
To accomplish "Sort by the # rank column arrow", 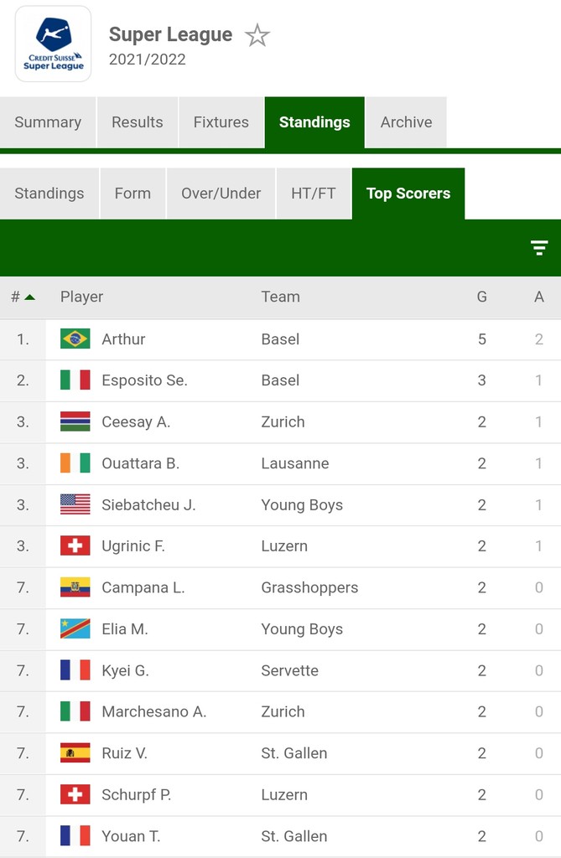I will (29, 297).
